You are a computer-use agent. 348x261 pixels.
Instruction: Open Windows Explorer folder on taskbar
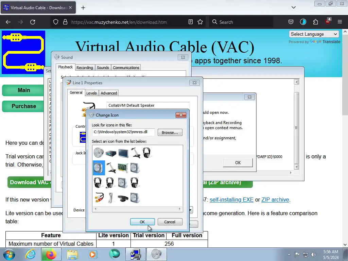(x=72, y=254)
